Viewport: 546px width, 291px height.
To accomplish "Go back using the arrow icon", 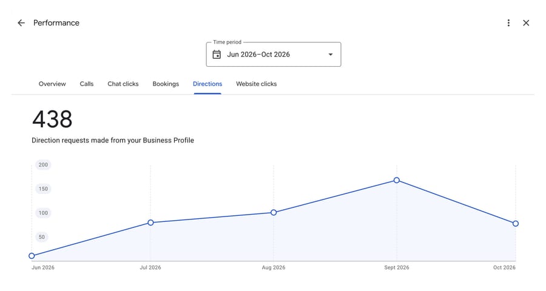I will [21, 23].
